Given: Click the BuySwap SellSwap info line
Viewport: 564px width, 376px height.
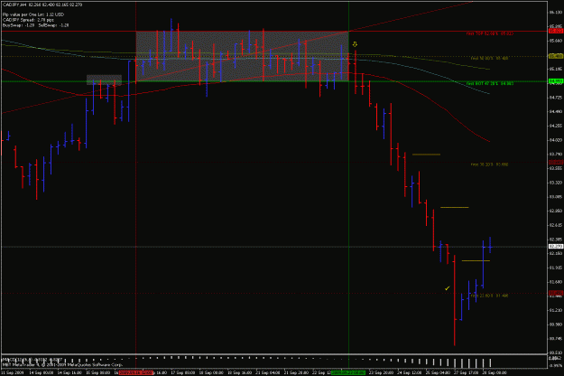Looking at the screenshot, I should [x=35, y=25].
